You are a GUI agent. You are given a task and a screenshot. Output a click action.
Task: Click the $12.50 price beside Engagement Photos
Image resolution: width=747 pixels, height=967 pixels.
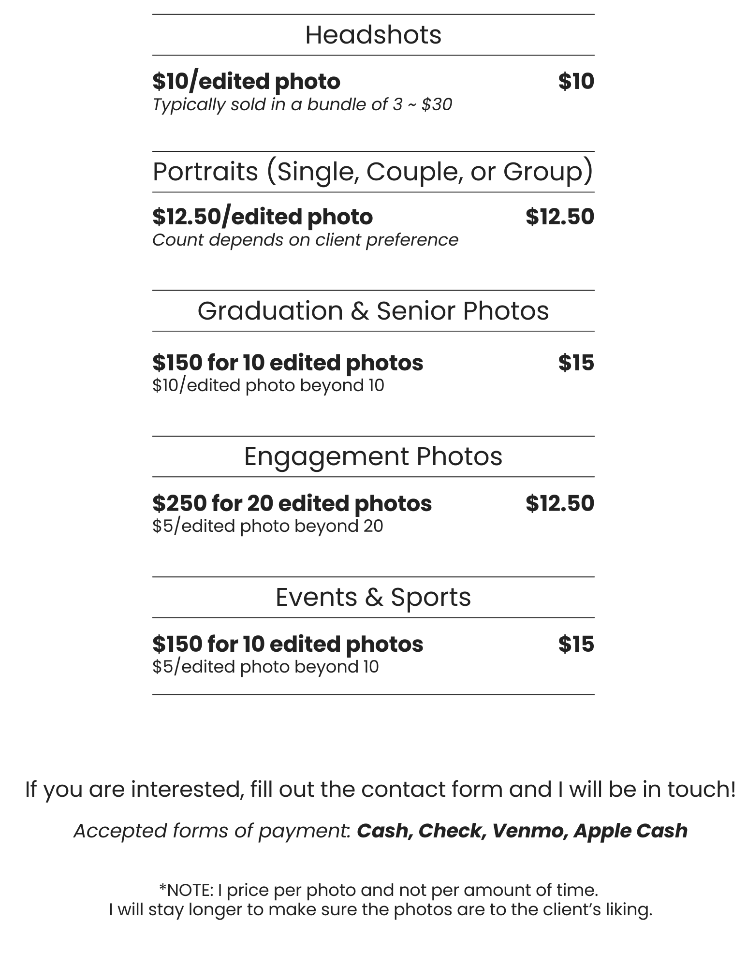tap(560, 503)
